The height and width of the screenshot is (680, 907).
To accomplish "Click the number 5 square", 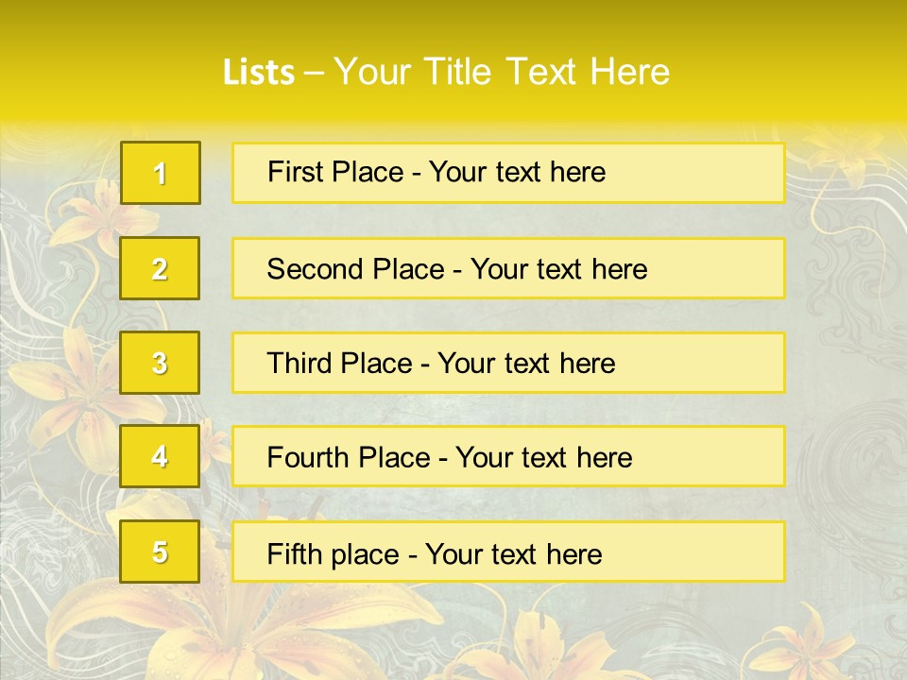I will click(x=160, y=552).
